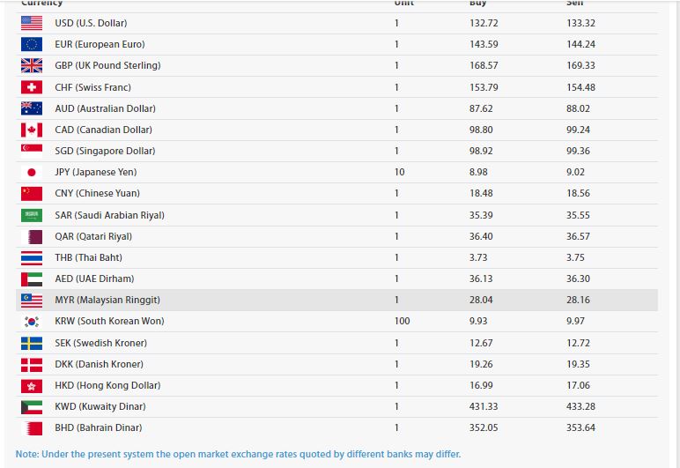The image size is (680, 468).
Task: Click the Kuwait flag icon
Action: point(32,407)
